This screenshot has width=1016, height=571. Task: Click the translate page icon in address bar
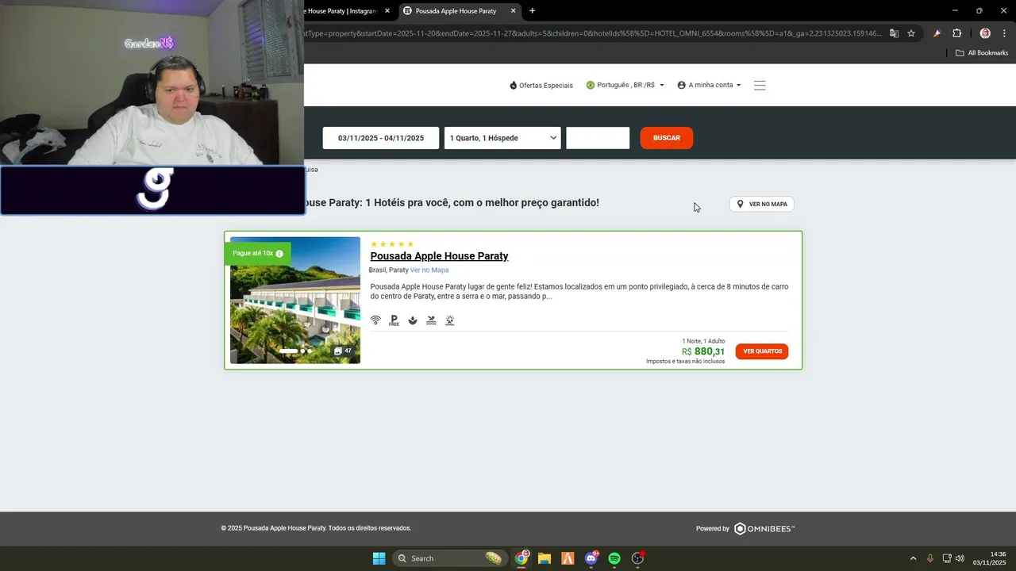click(894, 33)
